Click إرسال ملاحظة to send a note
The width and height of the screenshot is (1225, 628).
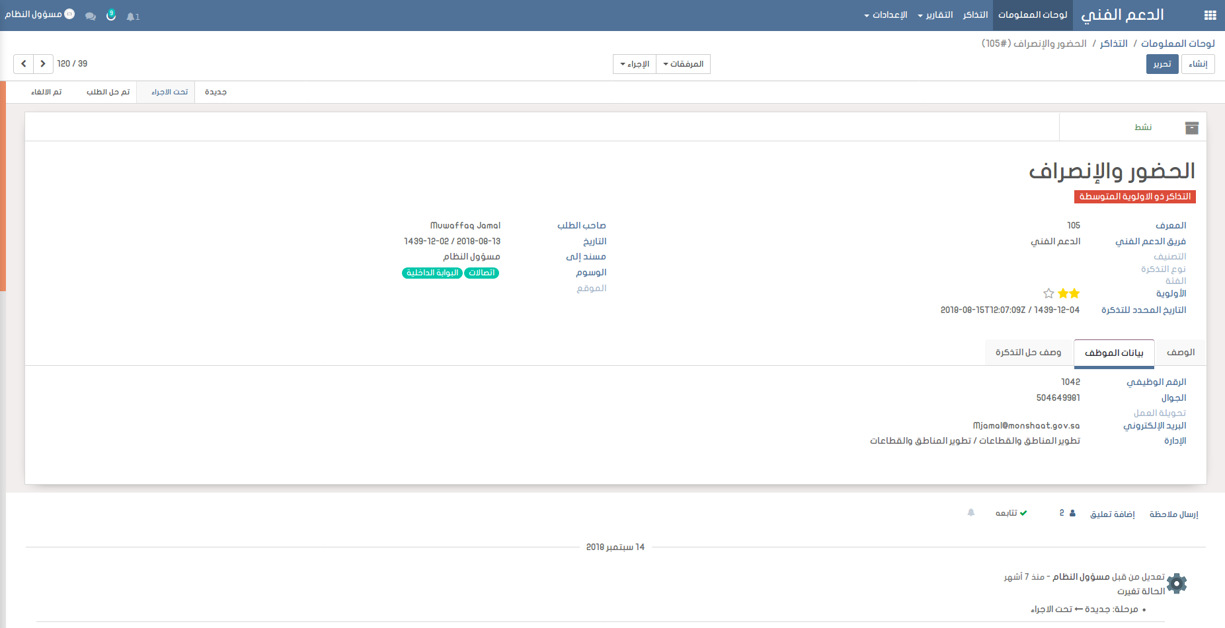[x=1173, y=514]
